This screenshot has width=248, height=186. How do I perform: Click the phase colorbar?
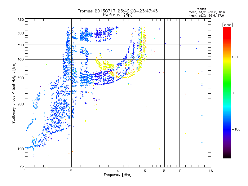pos(227,93)
